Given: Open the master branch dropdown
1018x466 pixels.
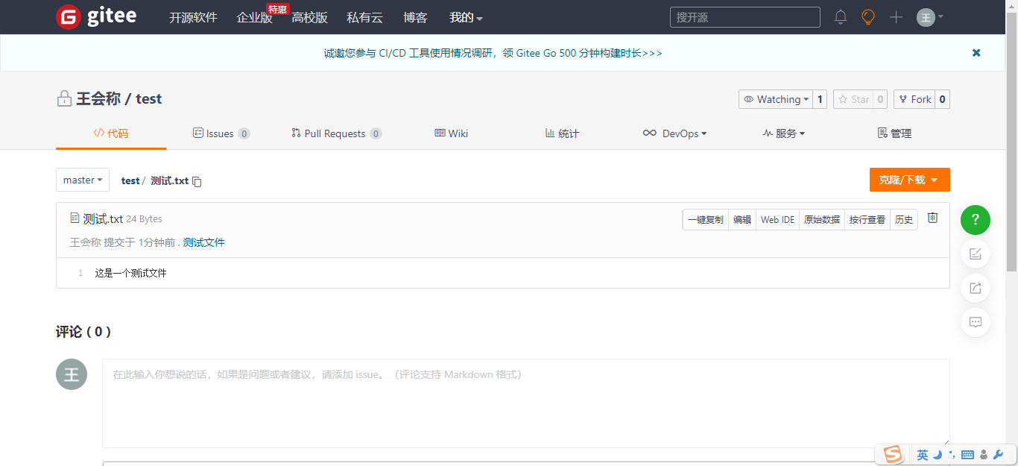Looking at the screenshot, I should 83,180.
